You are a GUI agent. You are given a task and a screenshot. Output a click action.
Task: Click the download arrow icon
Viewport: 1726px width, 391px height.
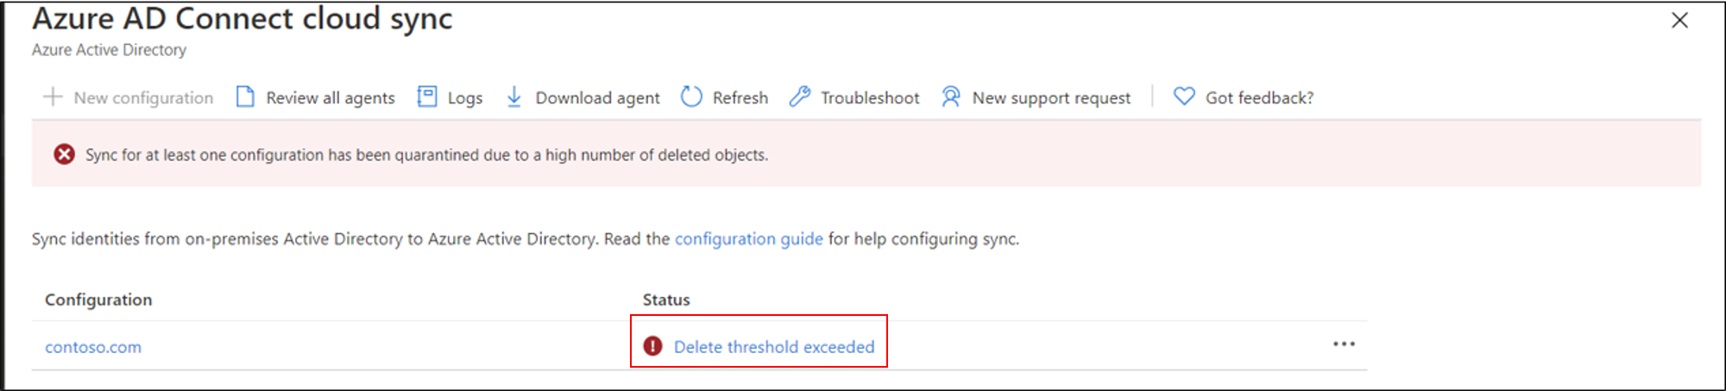point(513,97)
